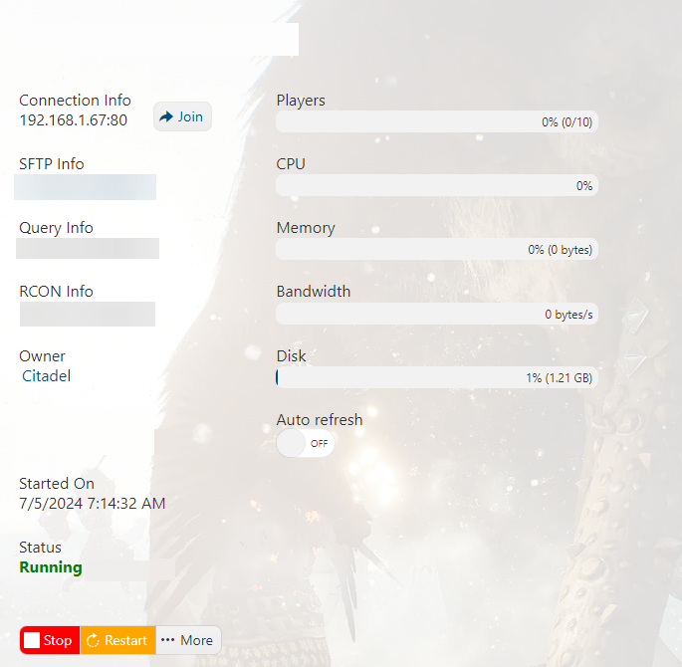The width and height of the screenshot is (682, 667).
Task: Click the hidden Query Info field
Action: click(x=88, y=249)
